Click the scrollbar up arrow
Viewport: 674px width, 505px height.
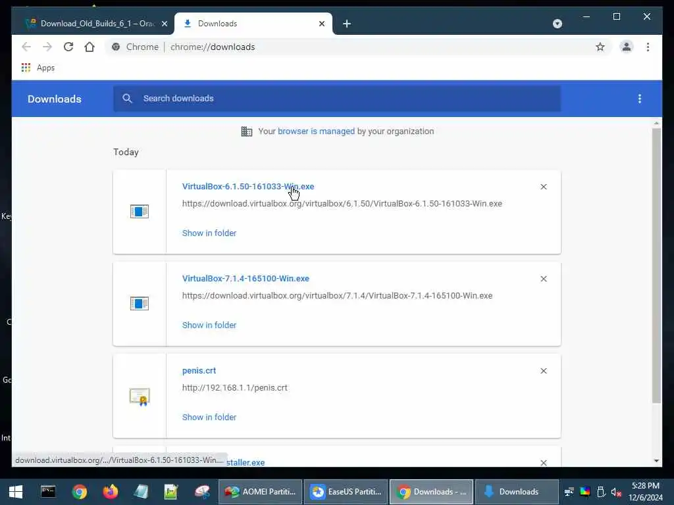coord(656,123)
